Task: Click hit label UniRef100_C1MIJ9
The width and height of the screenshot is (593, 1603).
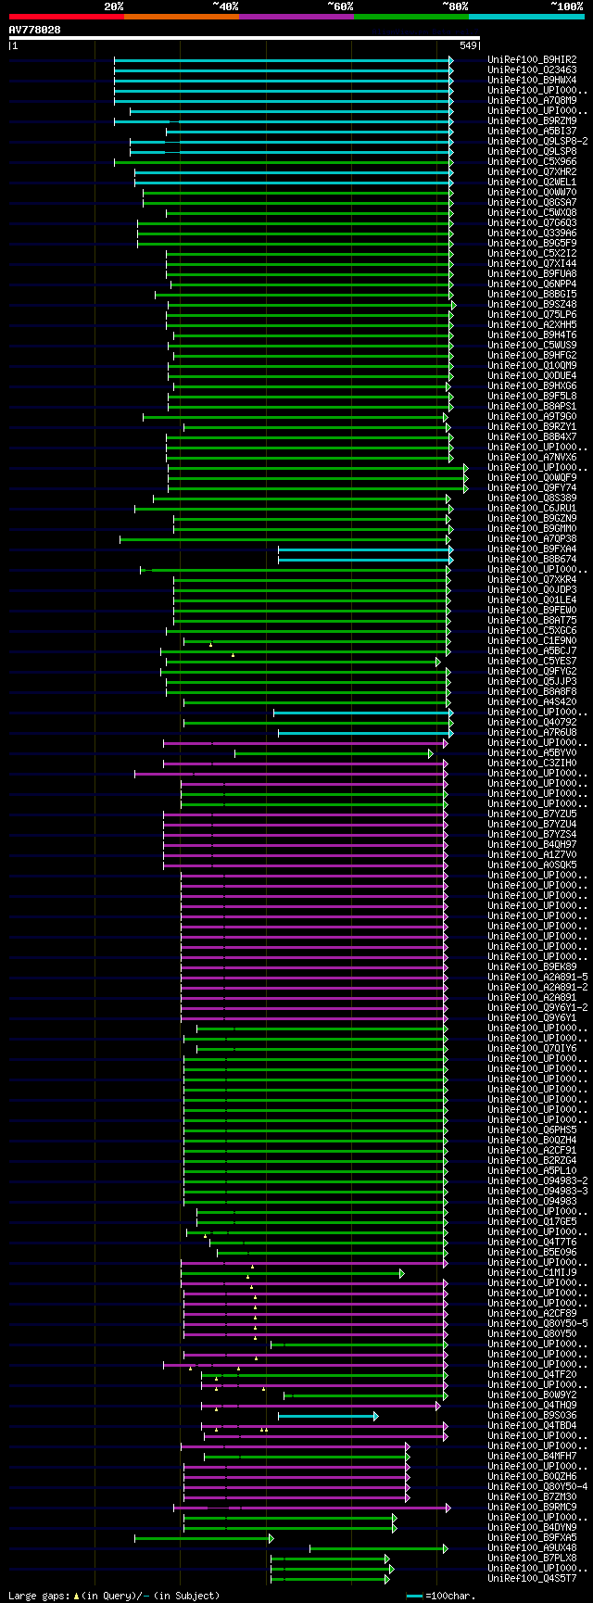Action: (x=532, y=1273)
